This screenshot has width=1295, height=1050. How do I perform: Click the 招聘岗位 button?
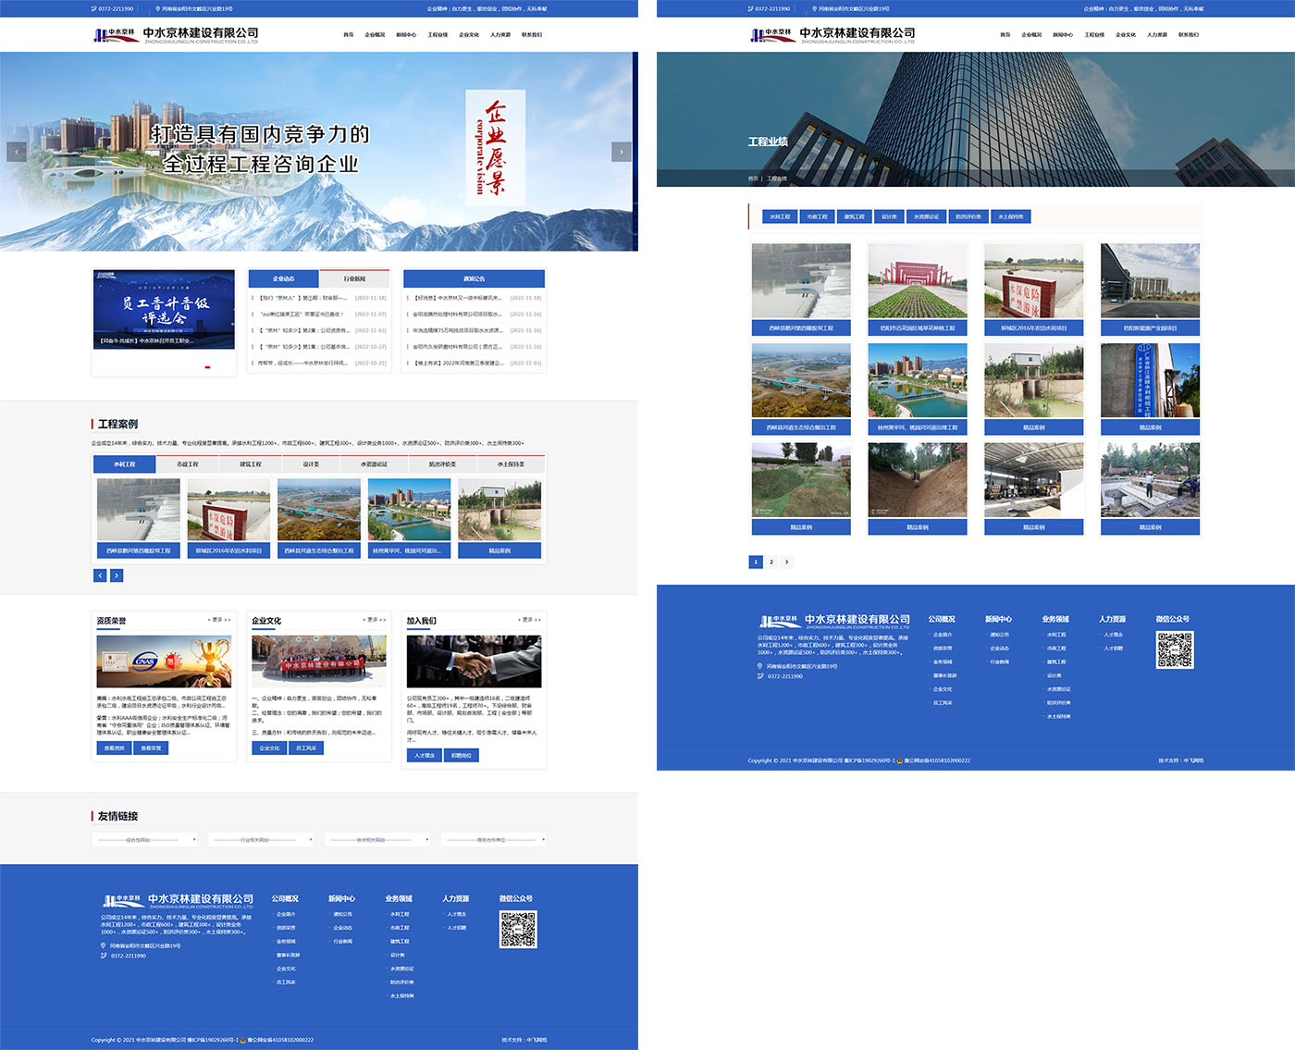(x=461, y=756)
